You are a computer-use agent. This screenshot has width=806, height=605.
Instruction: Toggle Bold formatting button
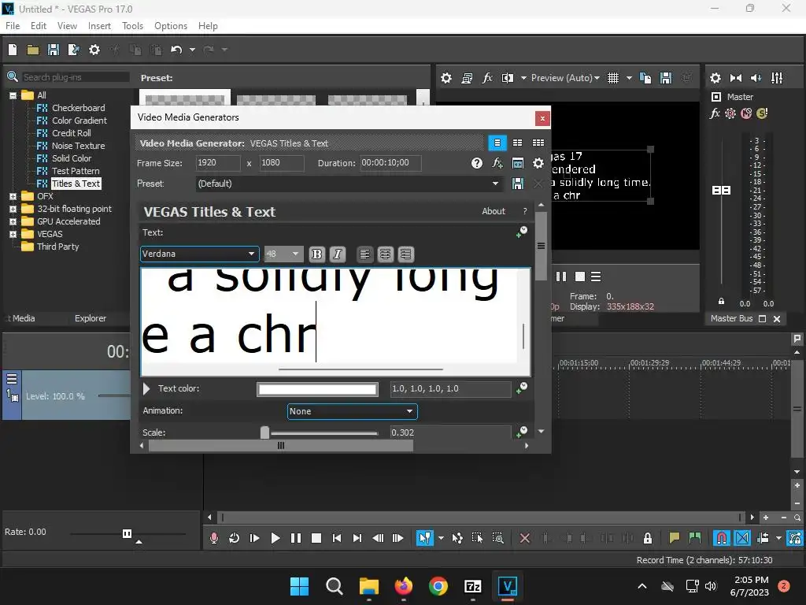tap(316, 254)
